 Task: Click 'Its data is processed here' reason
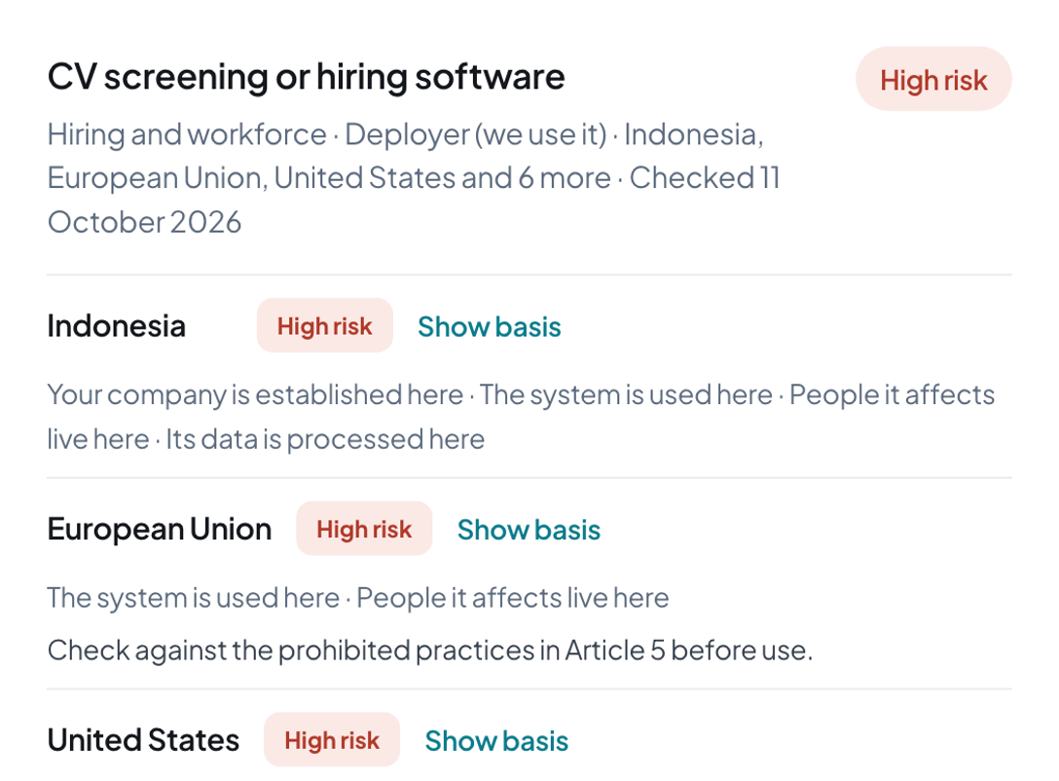click(x=325, y=440)
